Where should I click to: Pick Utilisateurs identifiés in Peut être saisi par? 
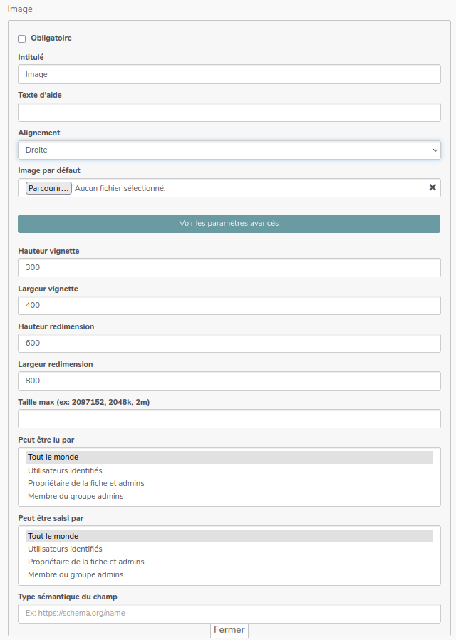point(65,549)
